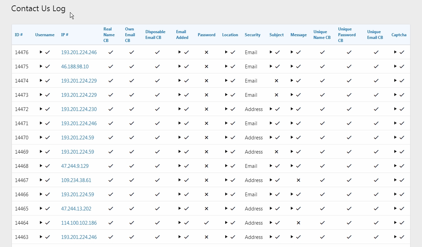
Task: Expand Captcha details for row 14473
Action: click(x=395, y=95)
